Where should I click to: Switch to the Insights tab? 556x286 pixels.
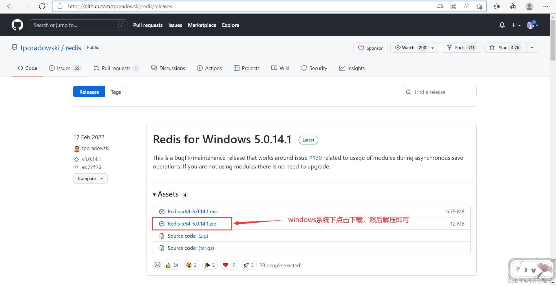pyautogui.click(x=352, y=68)
